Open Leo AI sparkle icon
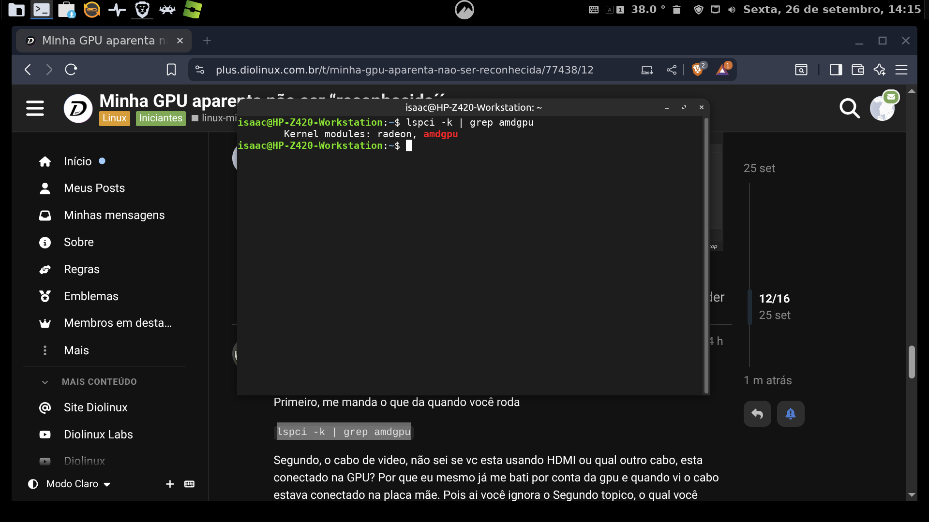The height and width of the screenshot is (522, 929). click(880, 70)
